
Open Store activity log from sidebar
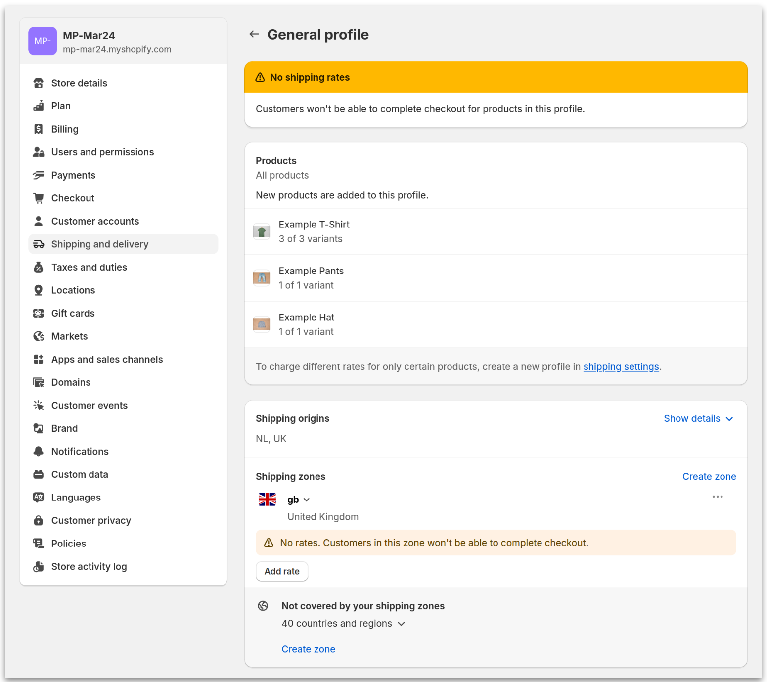[x=89, y=566]
